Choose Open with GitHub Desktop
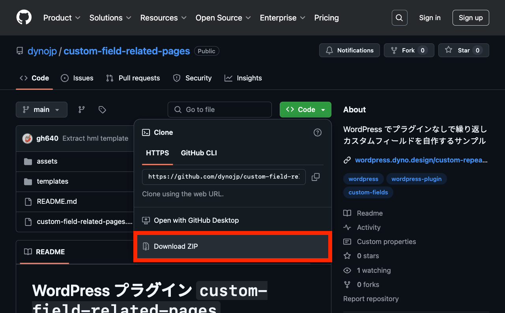The height and width of the screenshot is (313, 505). click(x=233, y=220)
